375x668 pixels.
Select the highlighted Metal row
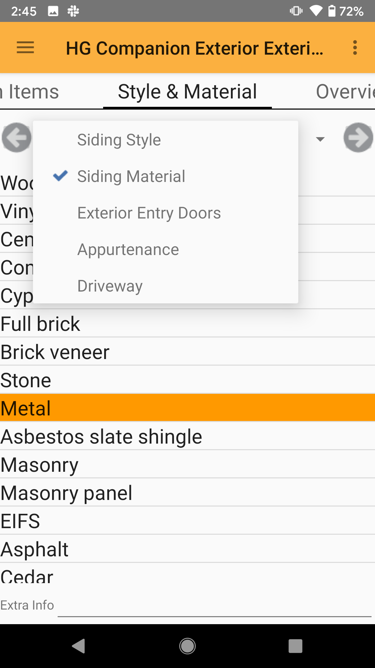187,408
